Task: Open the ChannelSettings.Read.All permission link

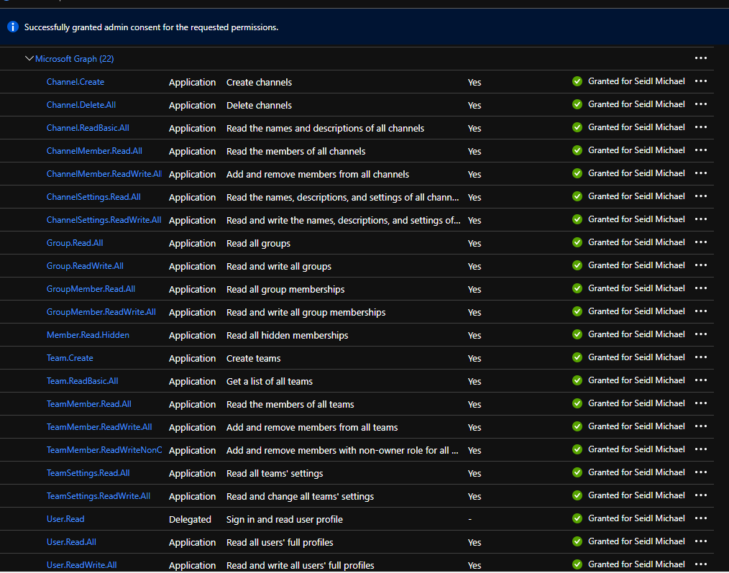Action: click(x=93, y=197)
